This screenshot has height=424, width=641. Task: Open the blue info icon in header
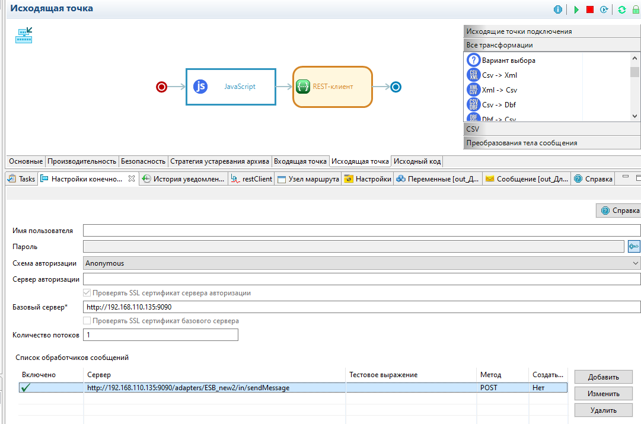point(558,9)
